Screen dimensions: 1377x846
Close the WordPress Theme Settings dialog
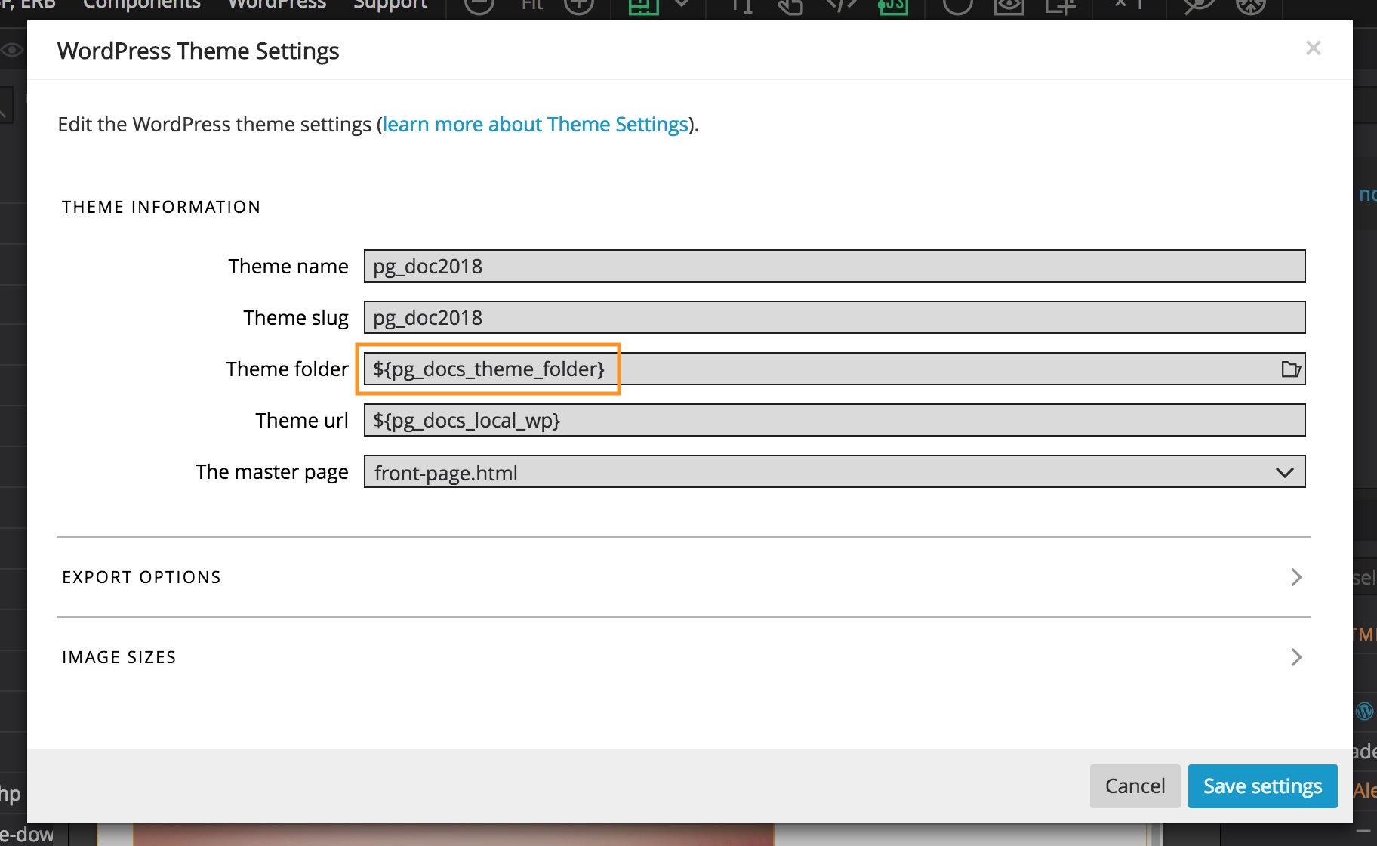pyautogui.click(x=1313, y=48)
